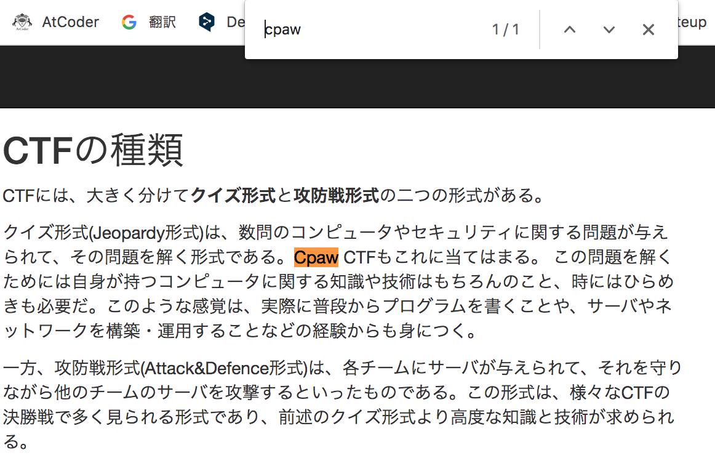
Task: Go to previous find match
Action: [x=570, y=30]
